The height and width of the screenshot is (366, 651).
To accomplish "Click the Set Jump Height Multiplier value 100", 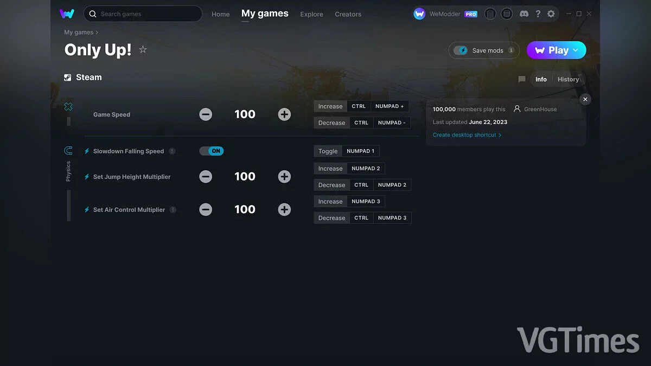I will tap(245, 177).
